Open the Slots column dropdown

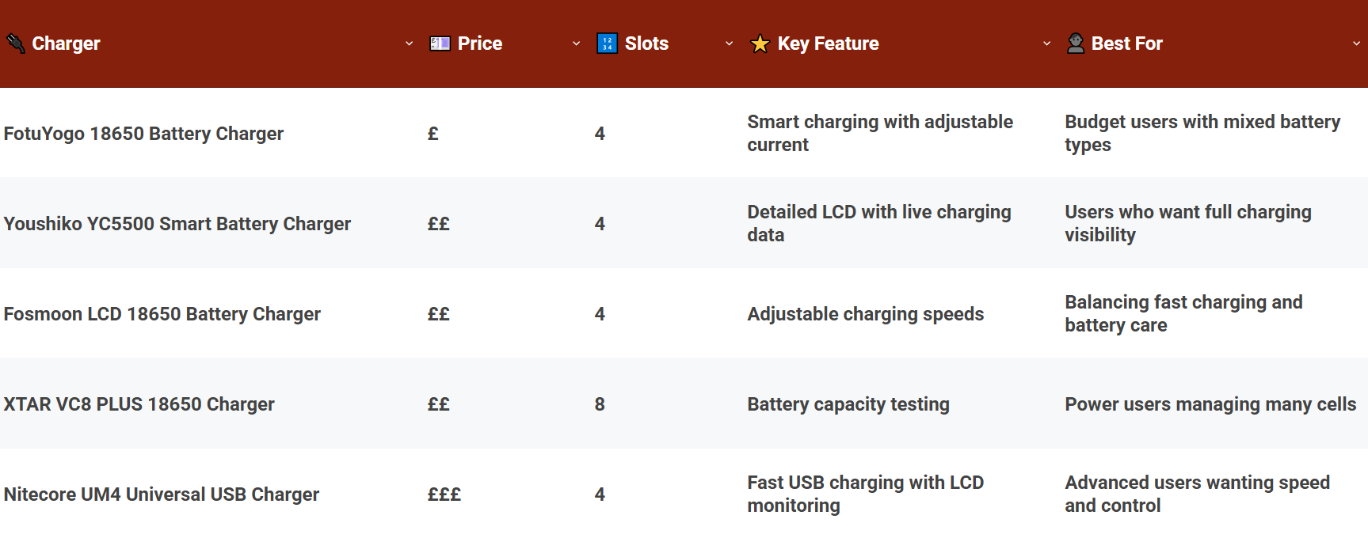pos(728,44)
